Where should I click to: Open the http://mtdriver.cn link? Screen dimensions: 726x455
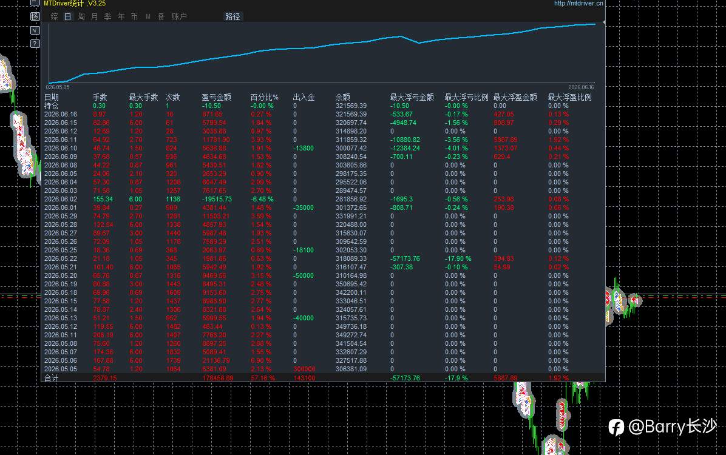click(578, 3)
